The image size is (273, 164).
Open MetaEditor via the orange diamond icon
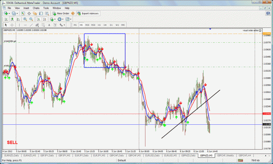point(73,14)
